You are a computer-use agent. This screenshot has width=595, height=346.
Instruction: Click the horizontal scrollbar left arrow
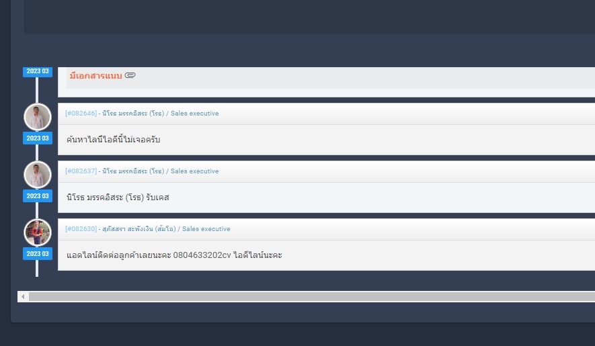23,297
